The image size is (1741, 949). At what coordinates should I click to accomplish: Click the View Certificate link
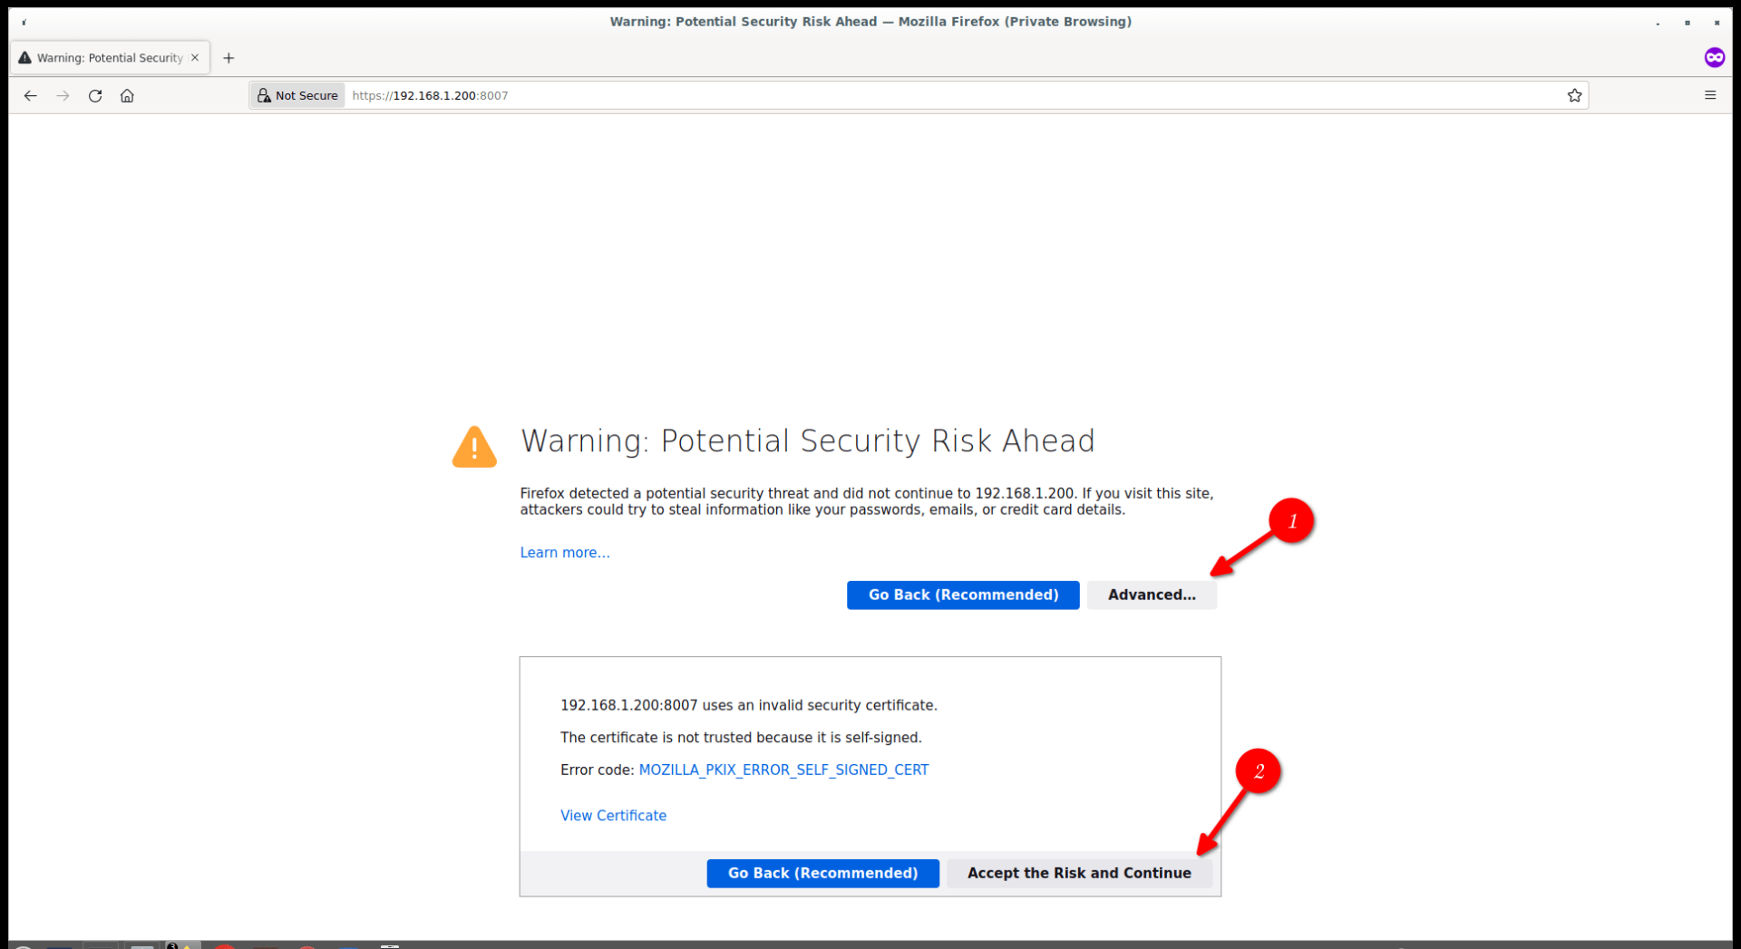(x=613, y=815)
